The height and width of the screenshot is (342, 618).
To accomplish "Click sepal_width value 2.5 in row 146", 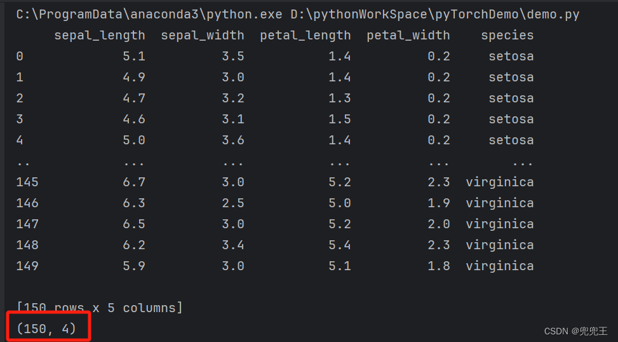I will pyautogui.click(x=233, y=203).
